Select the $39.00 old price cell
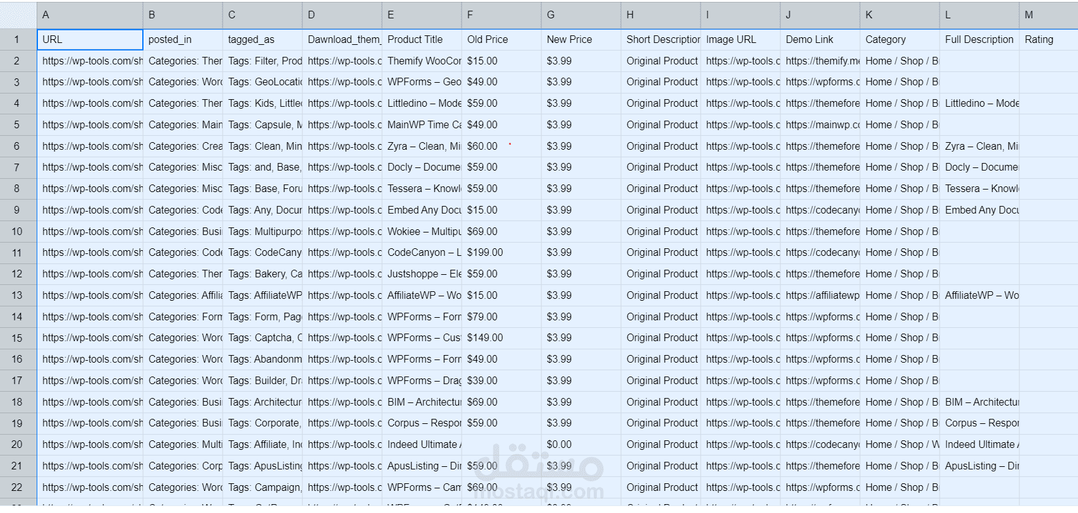 point(501,380)
